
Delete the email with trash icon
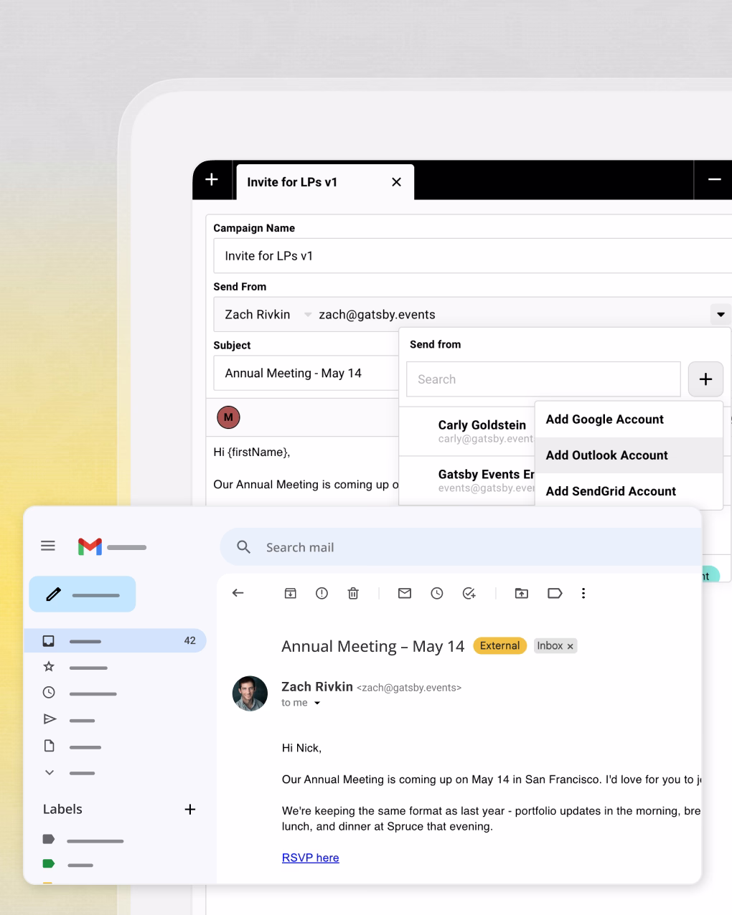click(353, 593)
